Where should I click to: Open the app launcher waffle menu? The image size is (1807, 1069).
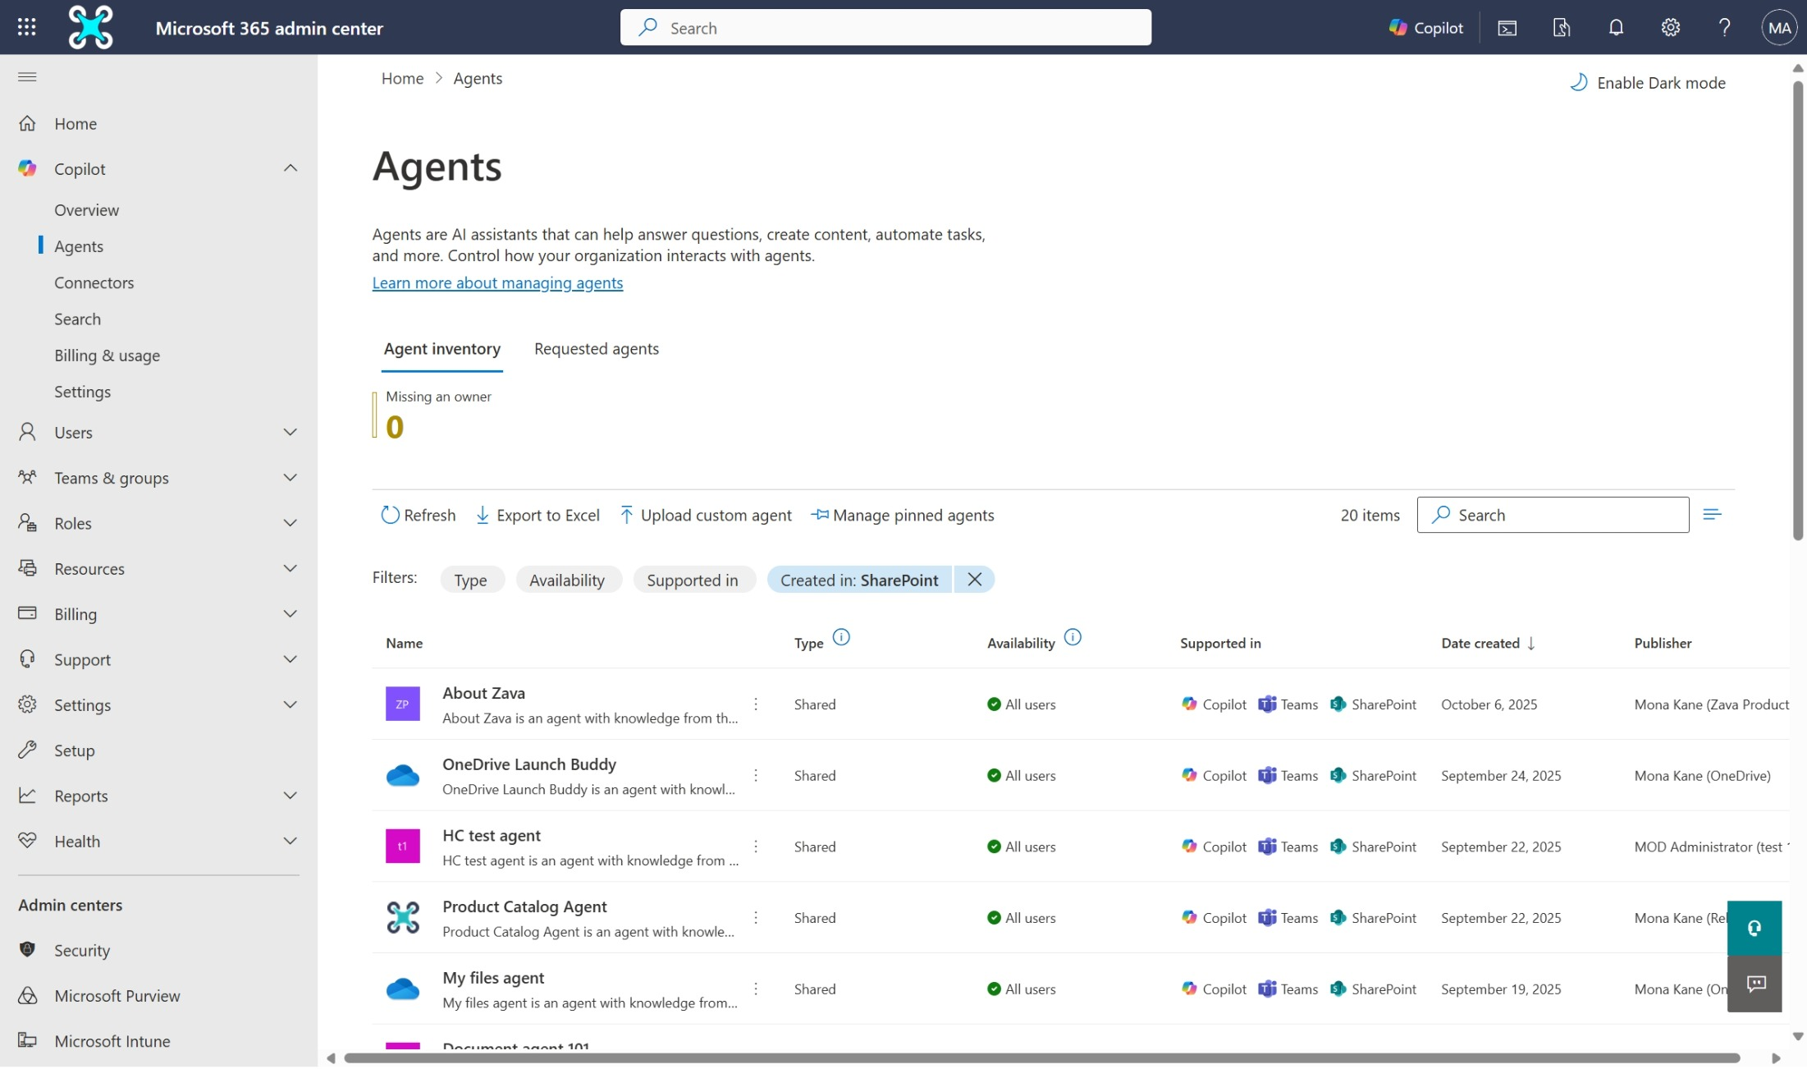coord(26,27)
